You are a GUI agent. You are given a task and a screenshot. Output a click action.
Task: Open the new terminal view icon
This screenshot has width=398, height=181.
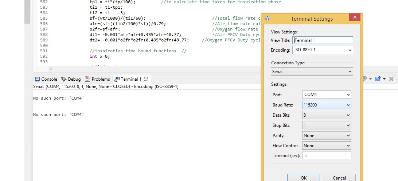point(378,79)
